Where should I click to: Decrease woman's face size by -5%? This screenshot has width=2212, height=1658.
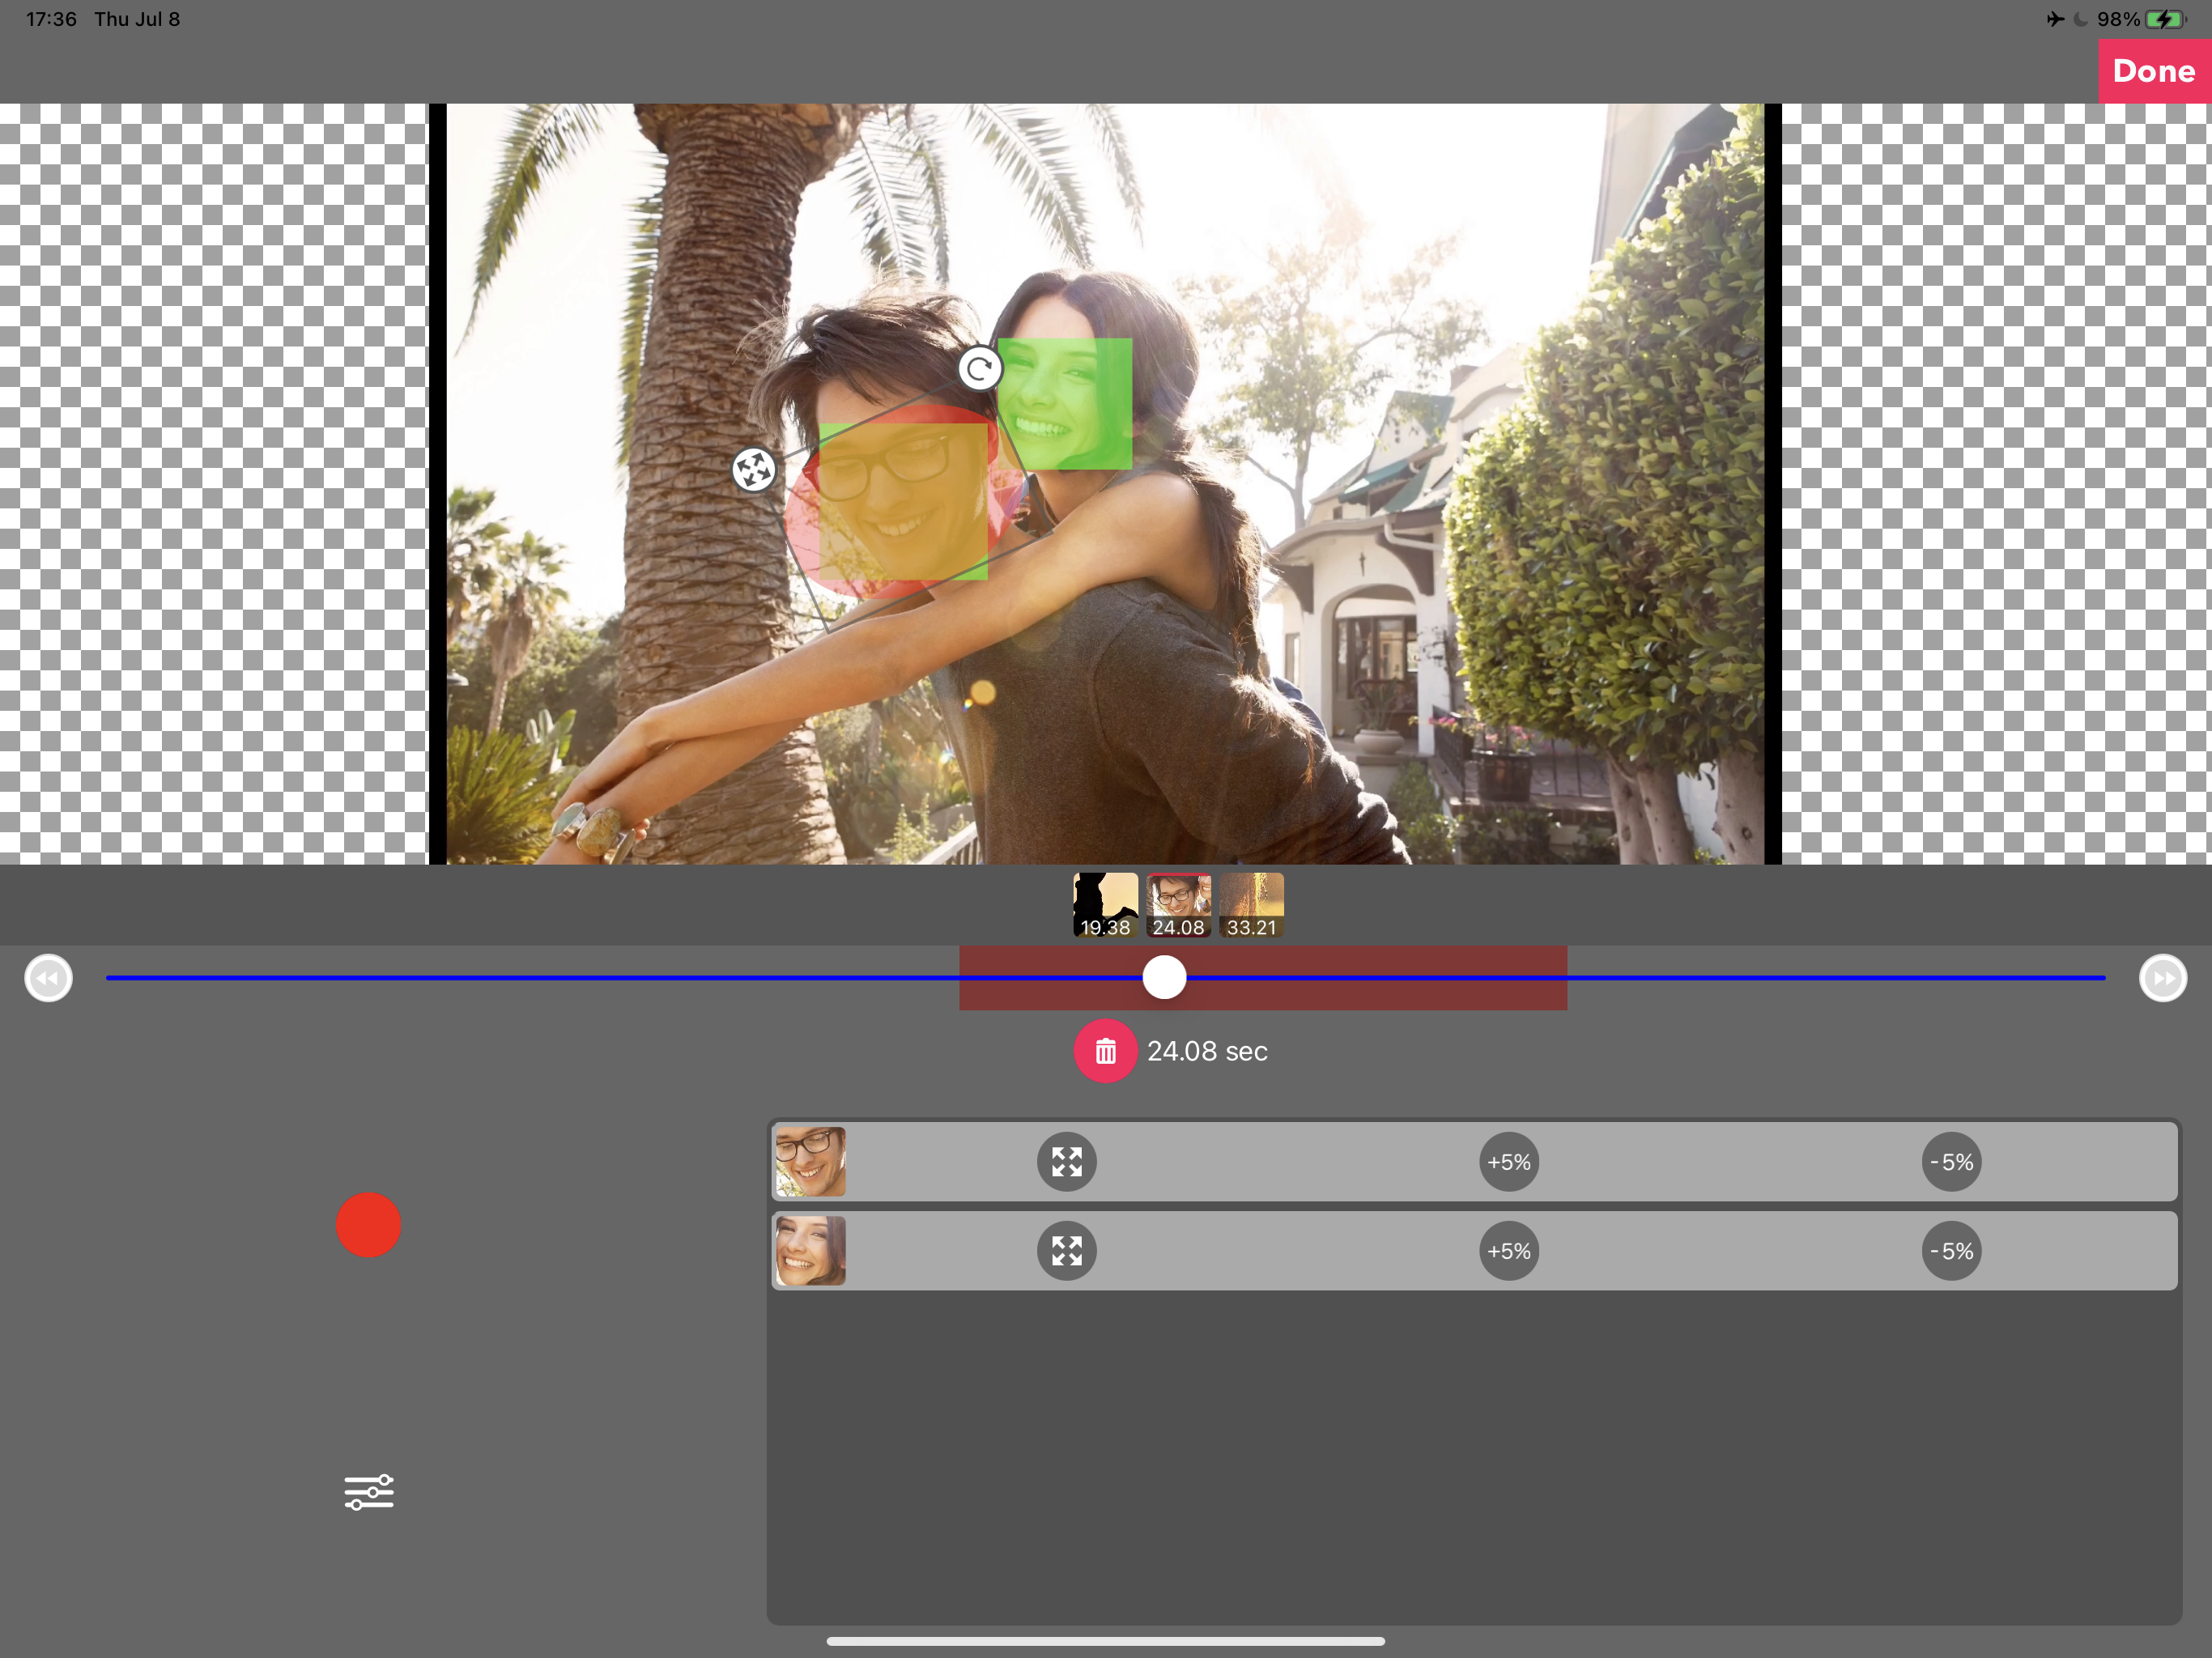pyautogui.click(x=1951, y=1251)
